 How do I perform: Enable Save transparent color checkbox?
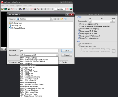(x=79, y=46)
